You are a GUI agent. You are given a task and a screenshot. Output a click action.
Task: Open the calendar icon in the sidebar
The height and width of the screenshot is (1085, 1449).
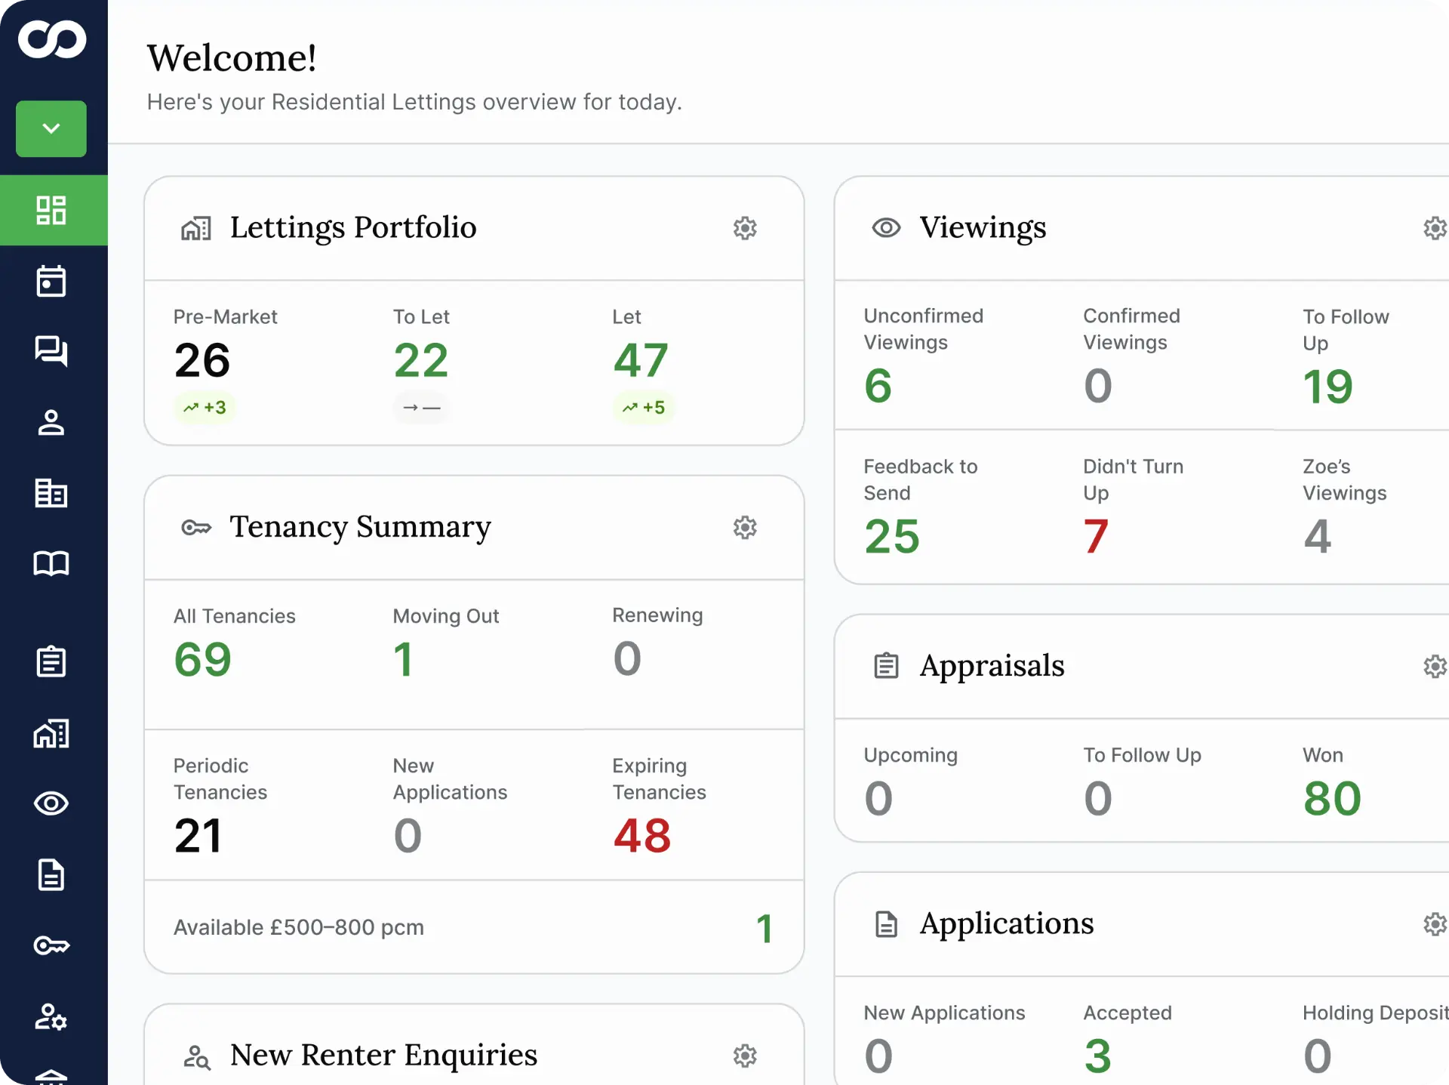pyautogui.click(x=51, y=281)
